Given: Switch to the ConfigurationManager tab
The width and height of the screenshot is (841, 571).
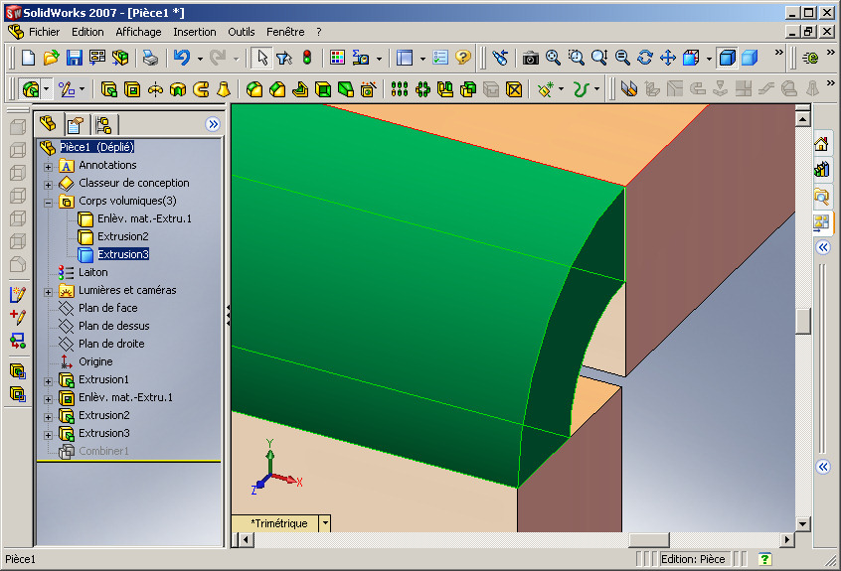Looking at the screenshot, I should pyautogui.click(x=103, y=125).
